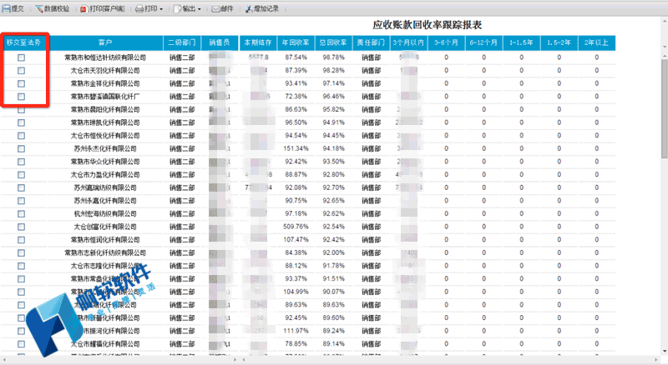
Task: Click the 移交至法务 column header
Action: (x=24, y=42)
